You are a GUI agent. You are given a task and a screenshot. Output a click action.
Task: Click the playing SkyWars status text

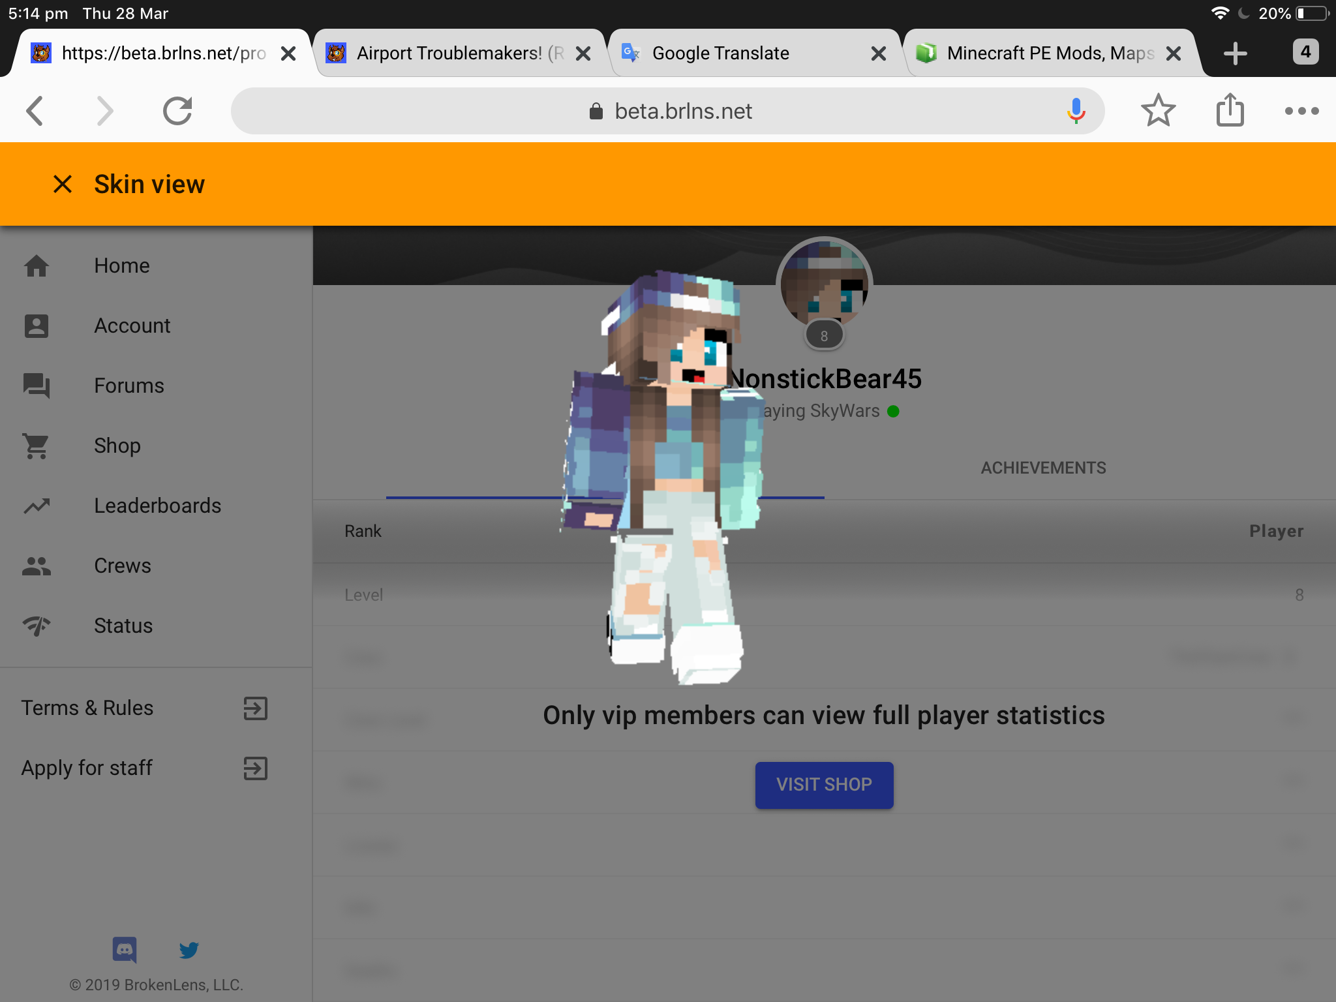tap(821, 411)
